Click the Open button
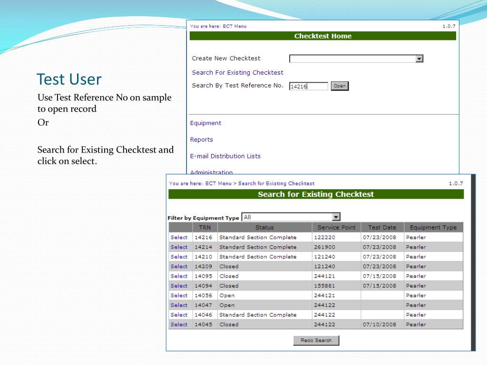This screenshot has width=487, height=365. coord(340,86)
